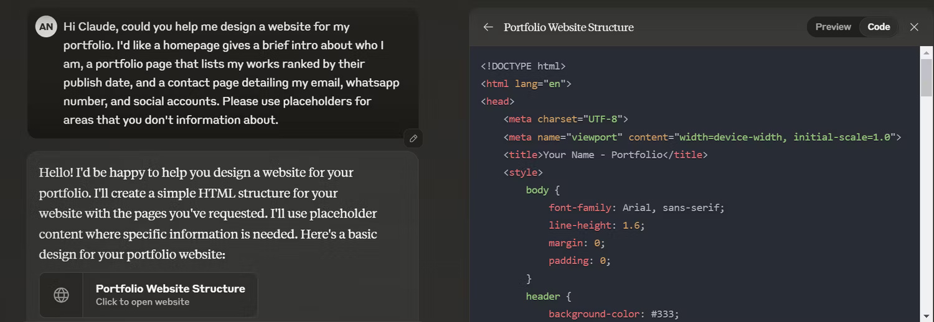The image size is (934, 322).
Task: Click the globe icon on the artifact card
Action: click(61, 295)
